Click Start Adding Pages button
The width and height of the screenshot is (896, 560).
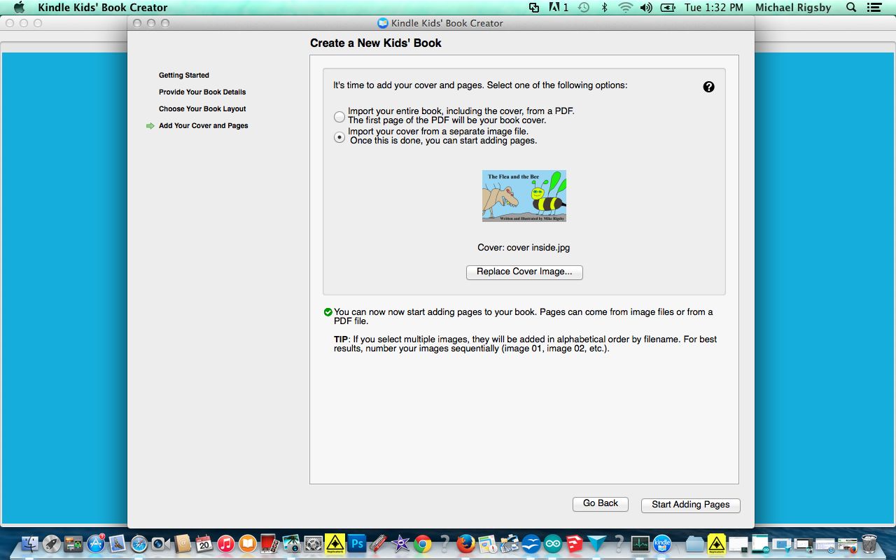(690, 505)
